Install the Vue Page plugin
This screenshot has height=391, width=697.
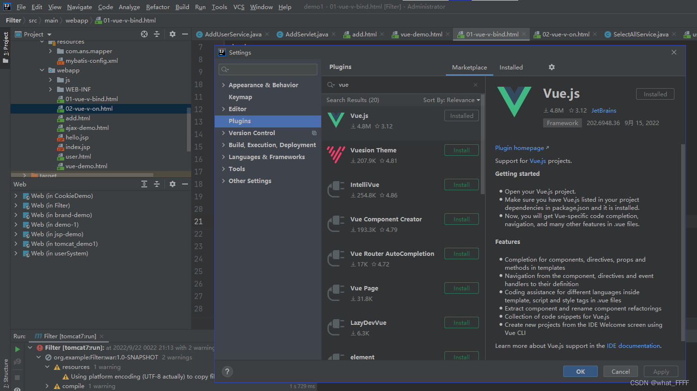462,288
